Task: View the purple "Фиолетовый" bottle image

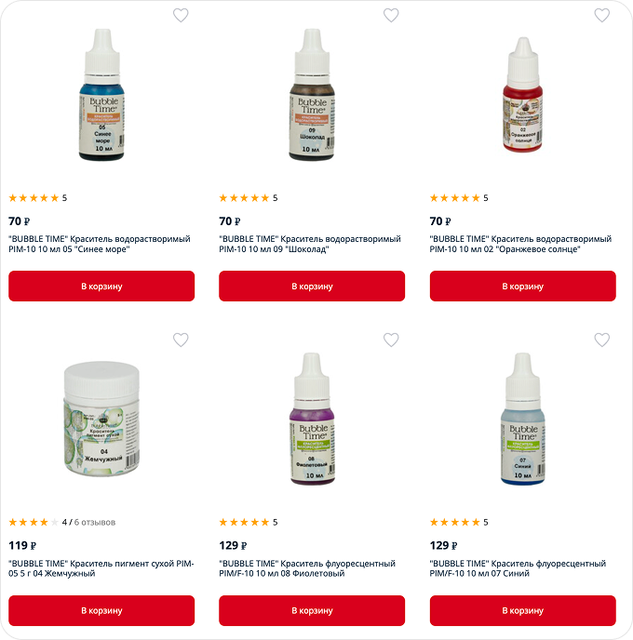Action: coord(313,419)
